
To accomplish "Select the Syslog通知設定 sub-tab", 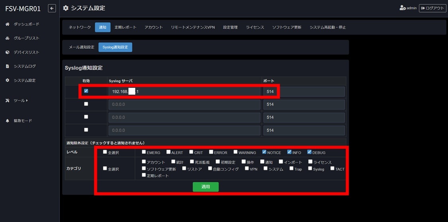I will tap(115, 47).
